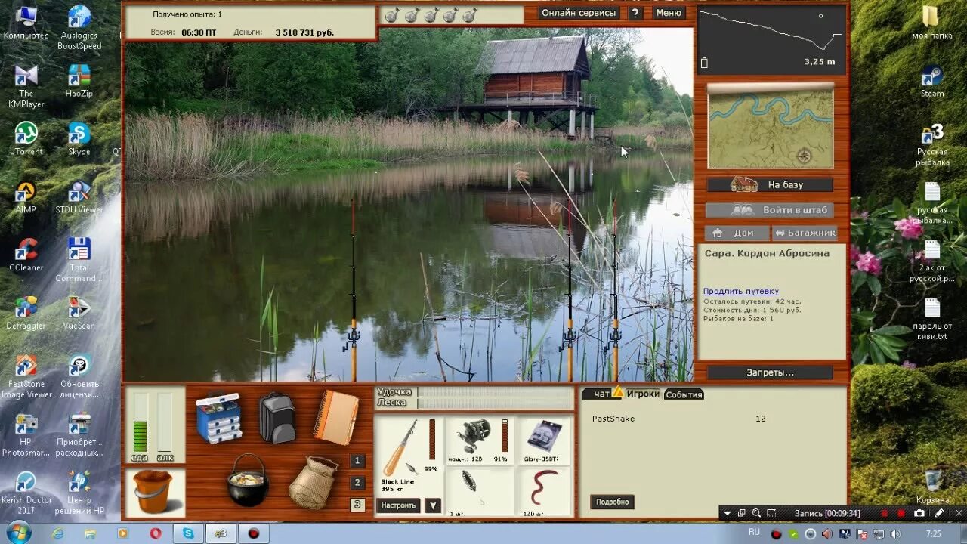
Task: Open HaoZip desktop shortcut
Action: 79,81
